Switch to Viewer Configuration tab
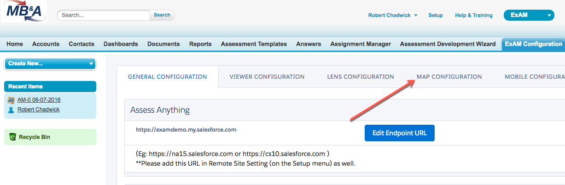 pyautogui.click(x=267, y=77)
